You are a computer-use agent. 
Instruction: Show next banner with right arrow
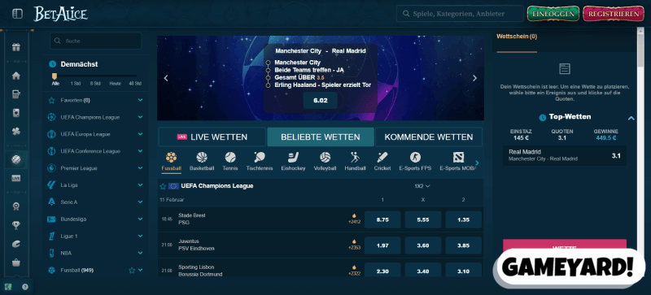(475, 78)
